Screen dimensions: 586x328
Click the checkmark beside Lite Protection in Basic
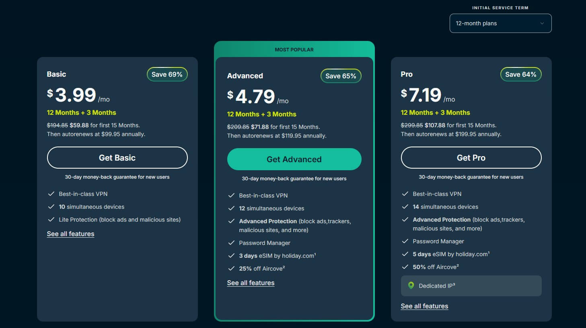click(51, 219)
